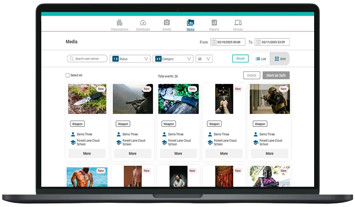Click More on the blue-handled knife card
This screenshot has height=207, width=355.
(178, 153)
